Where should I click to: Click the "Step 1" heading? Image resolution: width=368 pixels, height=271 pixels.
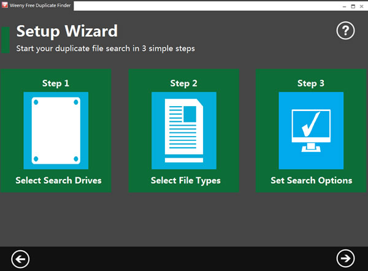pos(56,83)
